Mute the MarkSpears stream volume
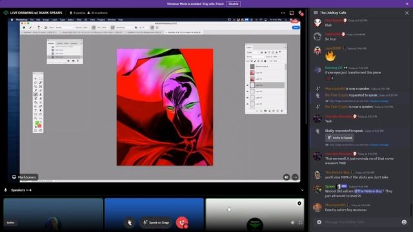Image resolution: width=413 pixels, height=232 pixels. (287, 177)
